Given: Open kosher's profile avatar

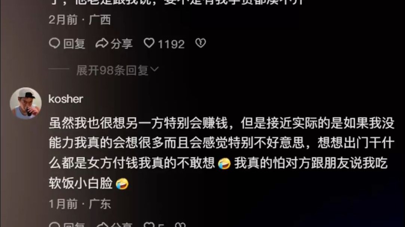Looking at the screenshot, I should tap(25, 103).
